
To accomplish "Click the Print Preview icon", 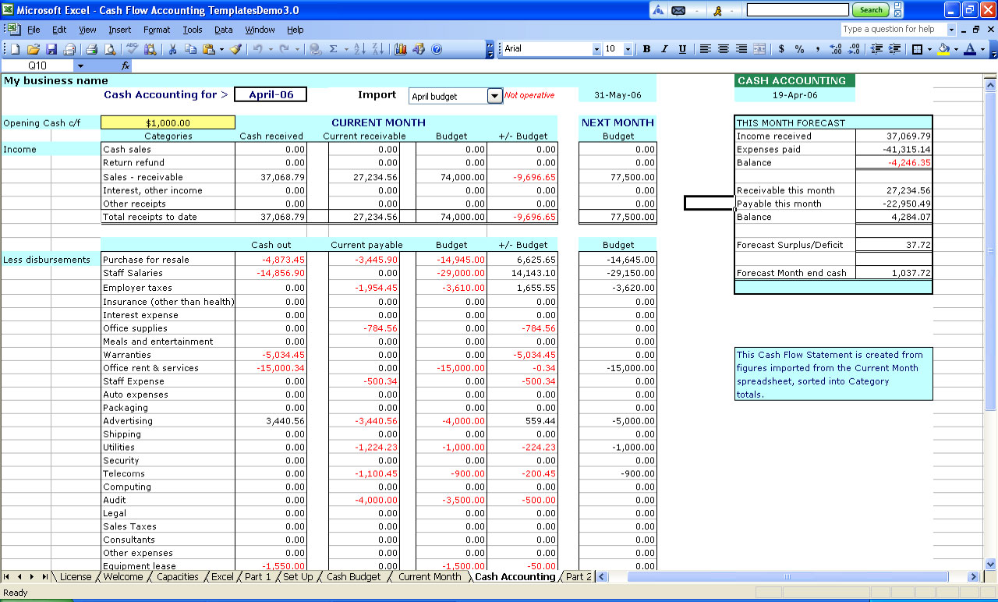I will point(109,48).
